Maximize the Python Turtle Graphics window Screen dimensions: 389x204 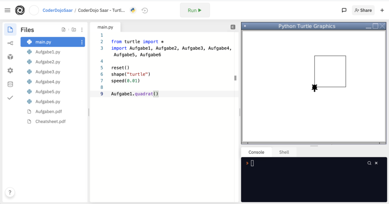(x=375, y=26)
